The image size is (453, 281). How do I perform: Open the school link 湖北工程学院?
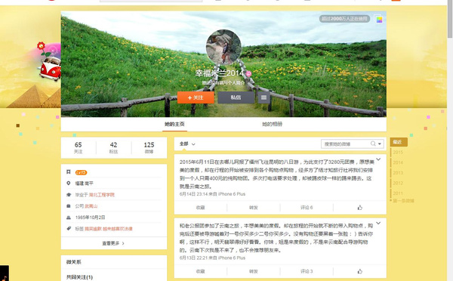pos(101,195)
